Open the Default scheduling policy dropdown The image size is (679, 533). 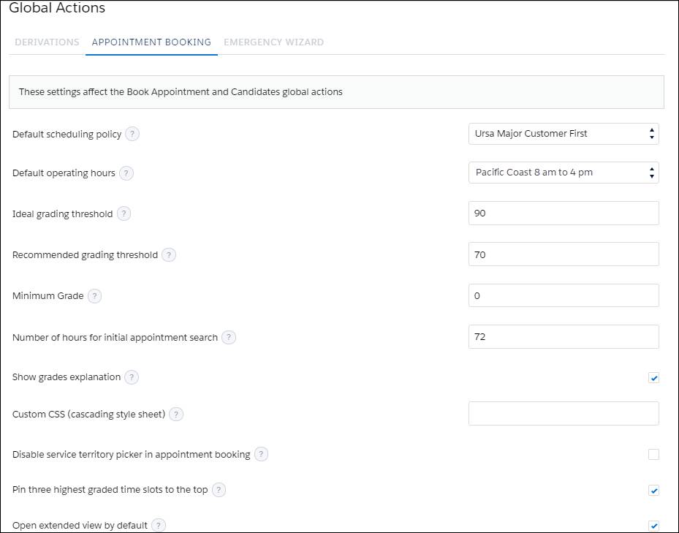pos(564,134)
